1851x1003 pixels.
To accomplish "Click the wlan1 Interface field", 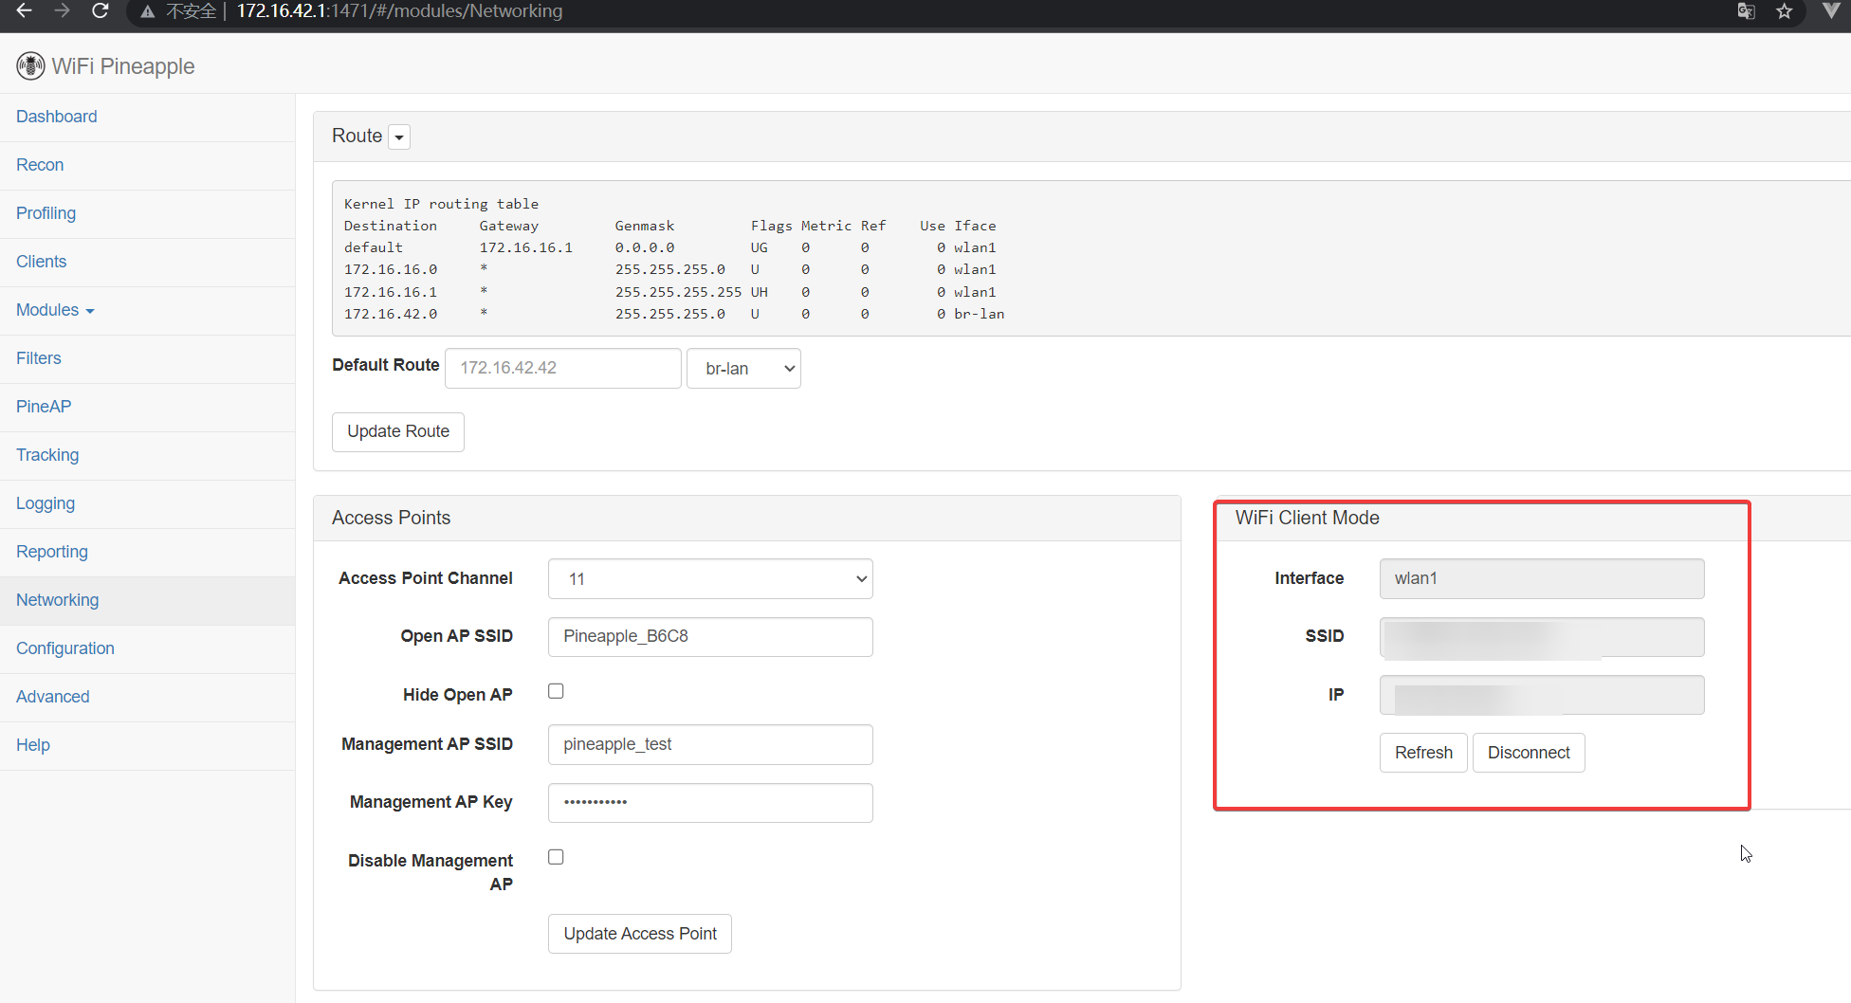I will 1542,579.
